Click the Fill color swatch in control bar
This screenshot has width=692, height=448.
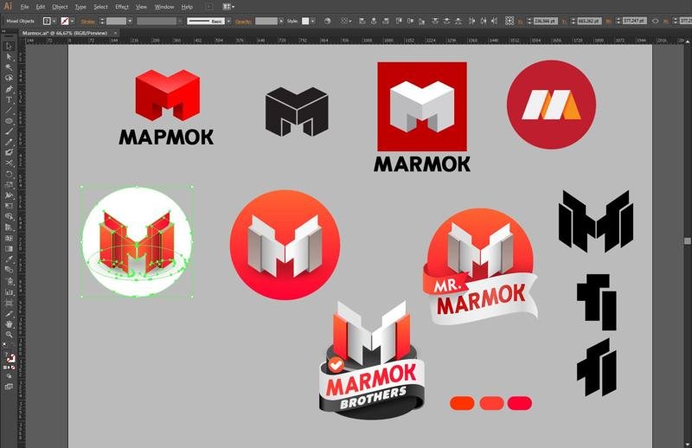point(48,21)
